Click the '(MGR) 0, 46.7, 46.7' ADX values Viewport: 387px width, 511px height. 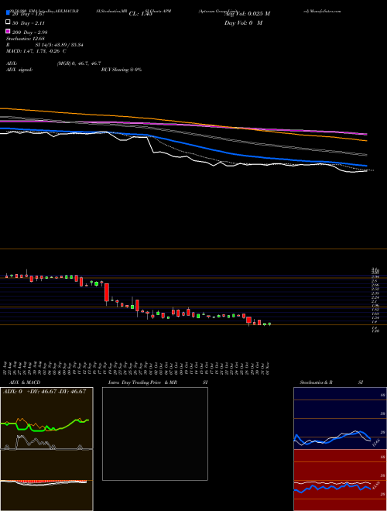coord(78,63)
